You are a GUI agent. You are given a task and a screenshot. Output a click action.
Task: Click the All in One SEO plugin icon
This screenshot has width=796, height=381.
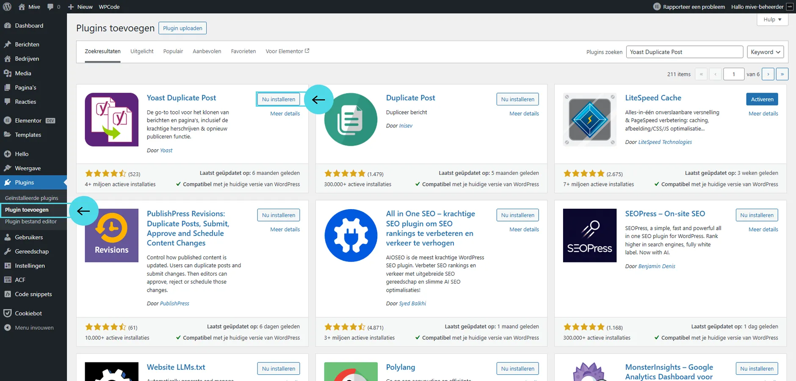point(351,235)
